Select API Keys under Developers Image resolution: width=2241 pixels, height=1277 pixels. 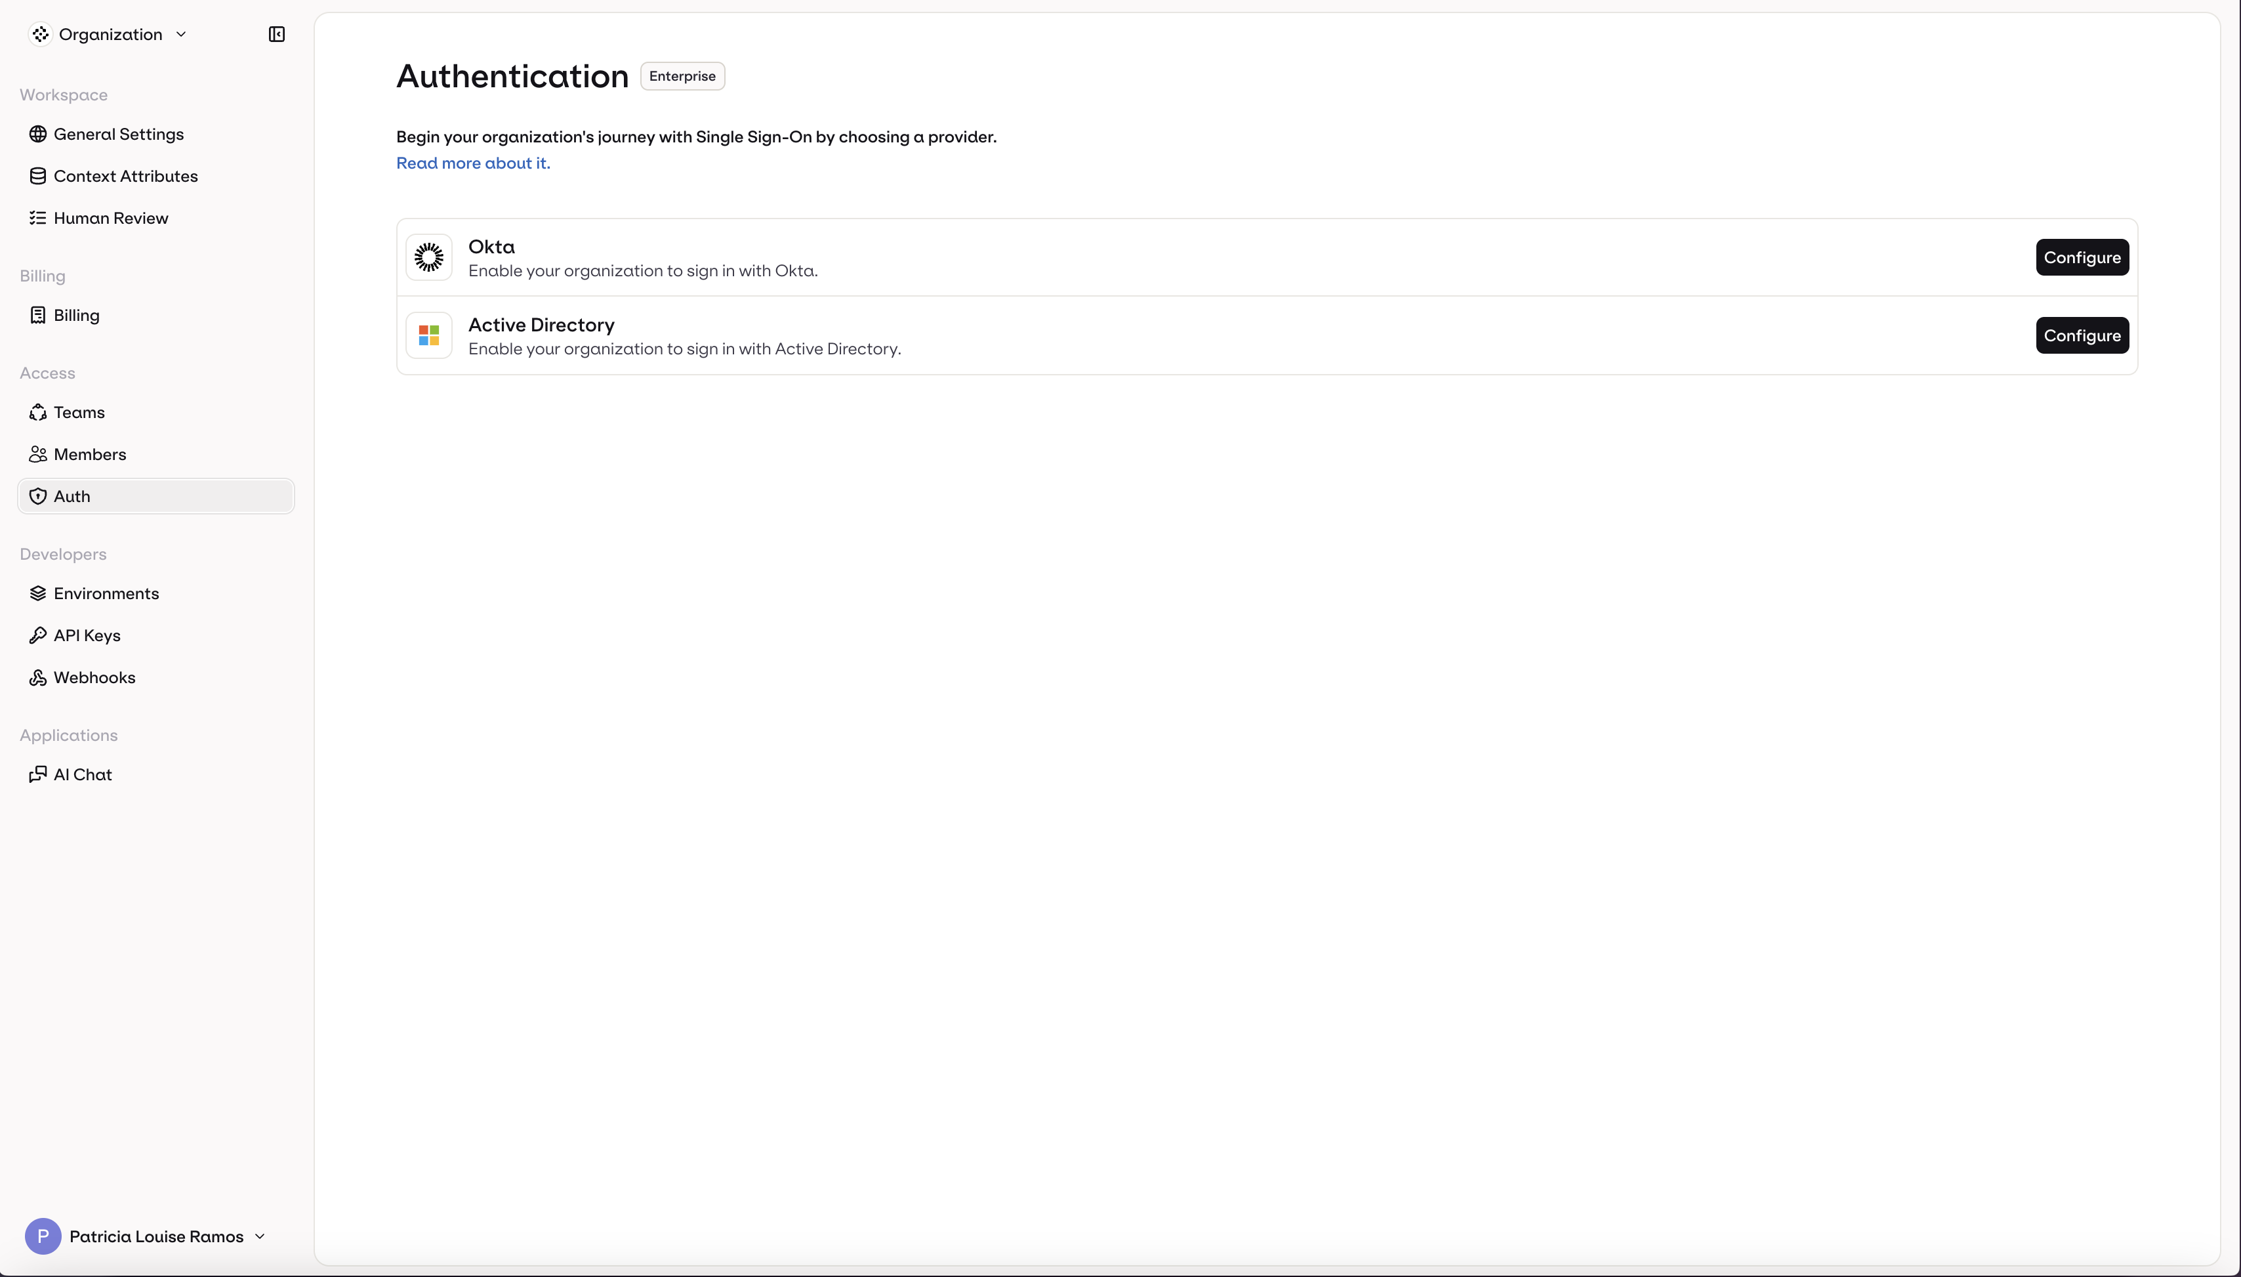point(88,634)
